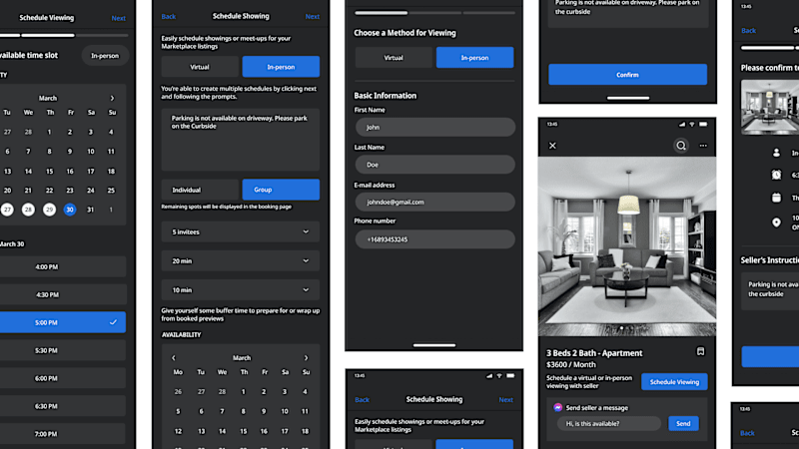The image size is (799, 449).
Task: Click Next on lower Schedule Showing screen
Action: point(506,400)
